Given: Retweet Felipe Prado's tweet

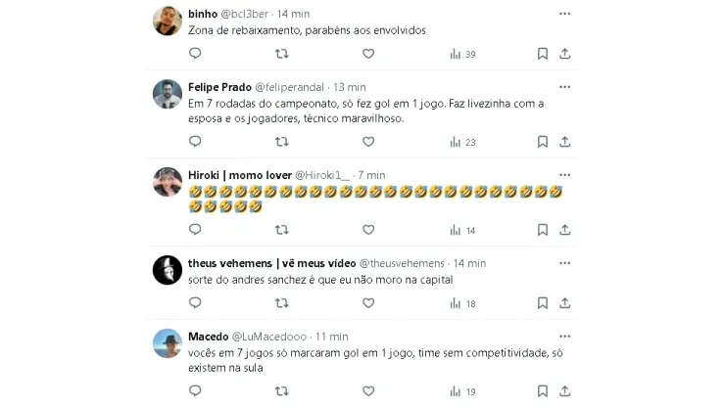Looking at the screenshot, I should [x=281, y=142].
